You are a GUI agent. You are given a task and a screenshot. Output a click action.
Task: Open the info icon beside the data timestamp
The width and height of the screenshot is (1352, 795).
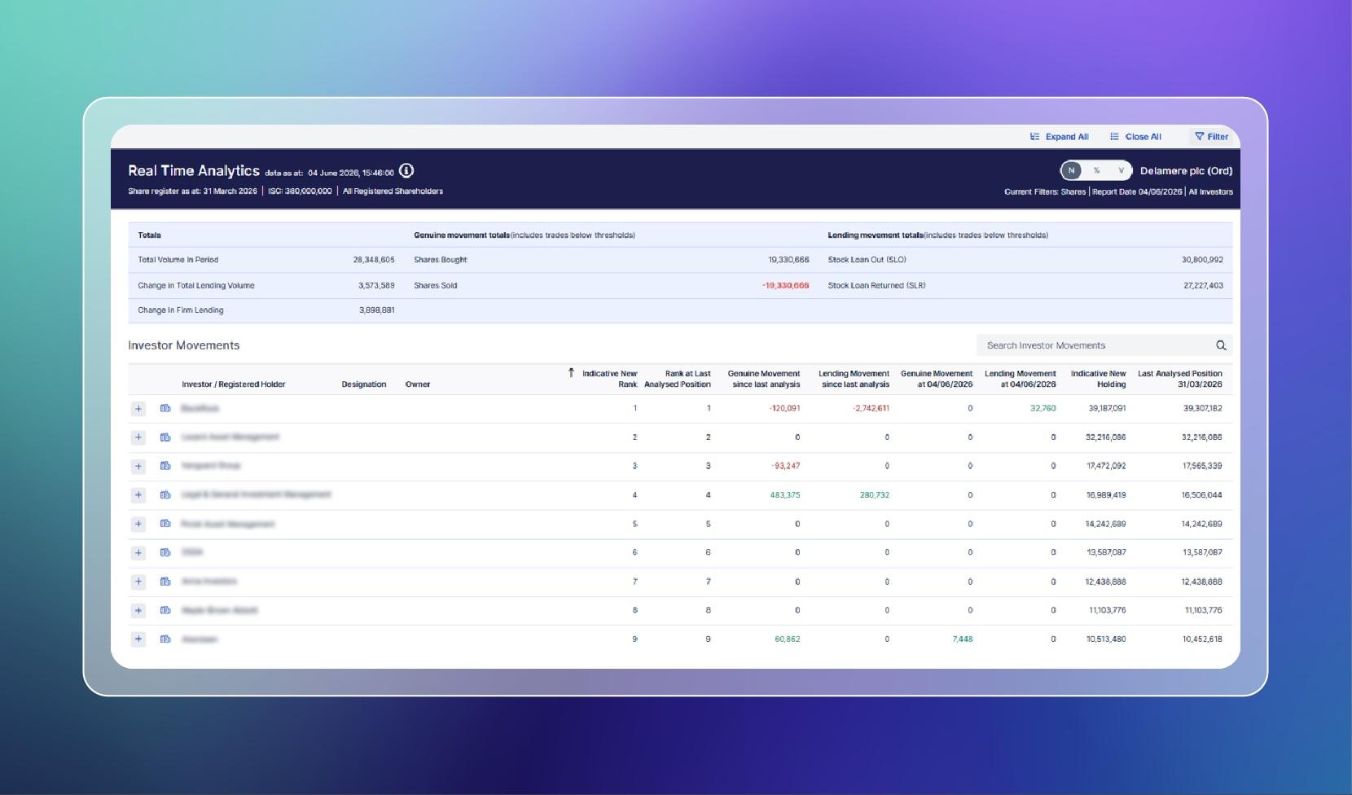pos(406,170)
